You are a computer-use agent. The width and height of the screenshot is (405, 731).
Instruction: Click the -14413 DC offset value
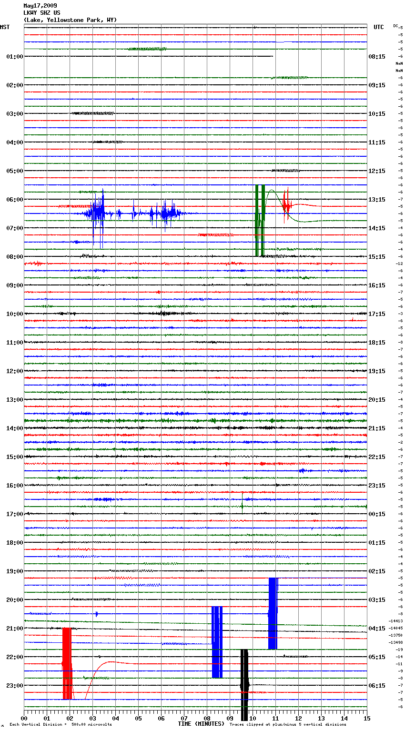[395, 621]
